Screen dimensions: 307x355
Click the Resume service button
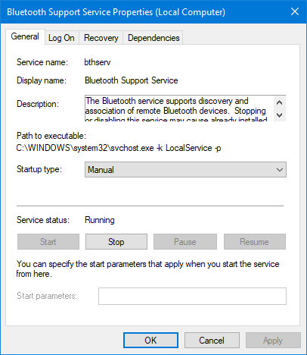[x=255, y=242]
